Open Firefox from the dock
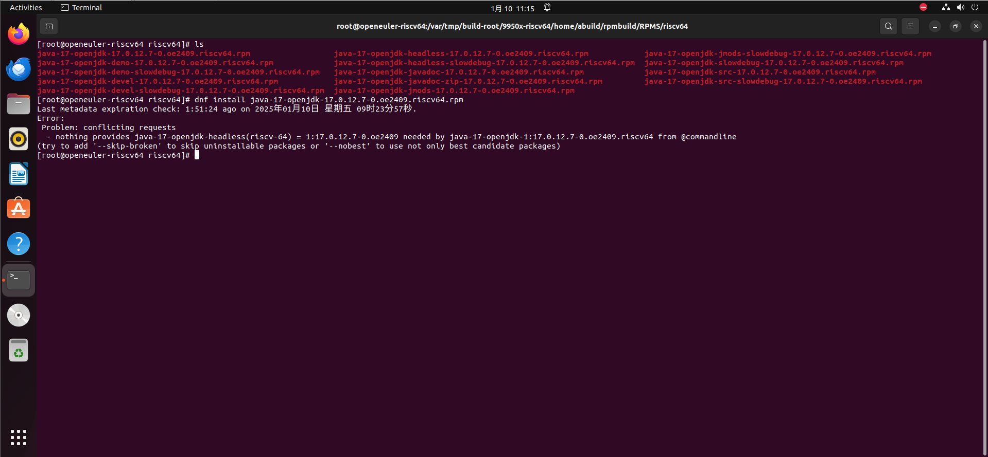Screen dimensions: 988x457 [19, 34]
